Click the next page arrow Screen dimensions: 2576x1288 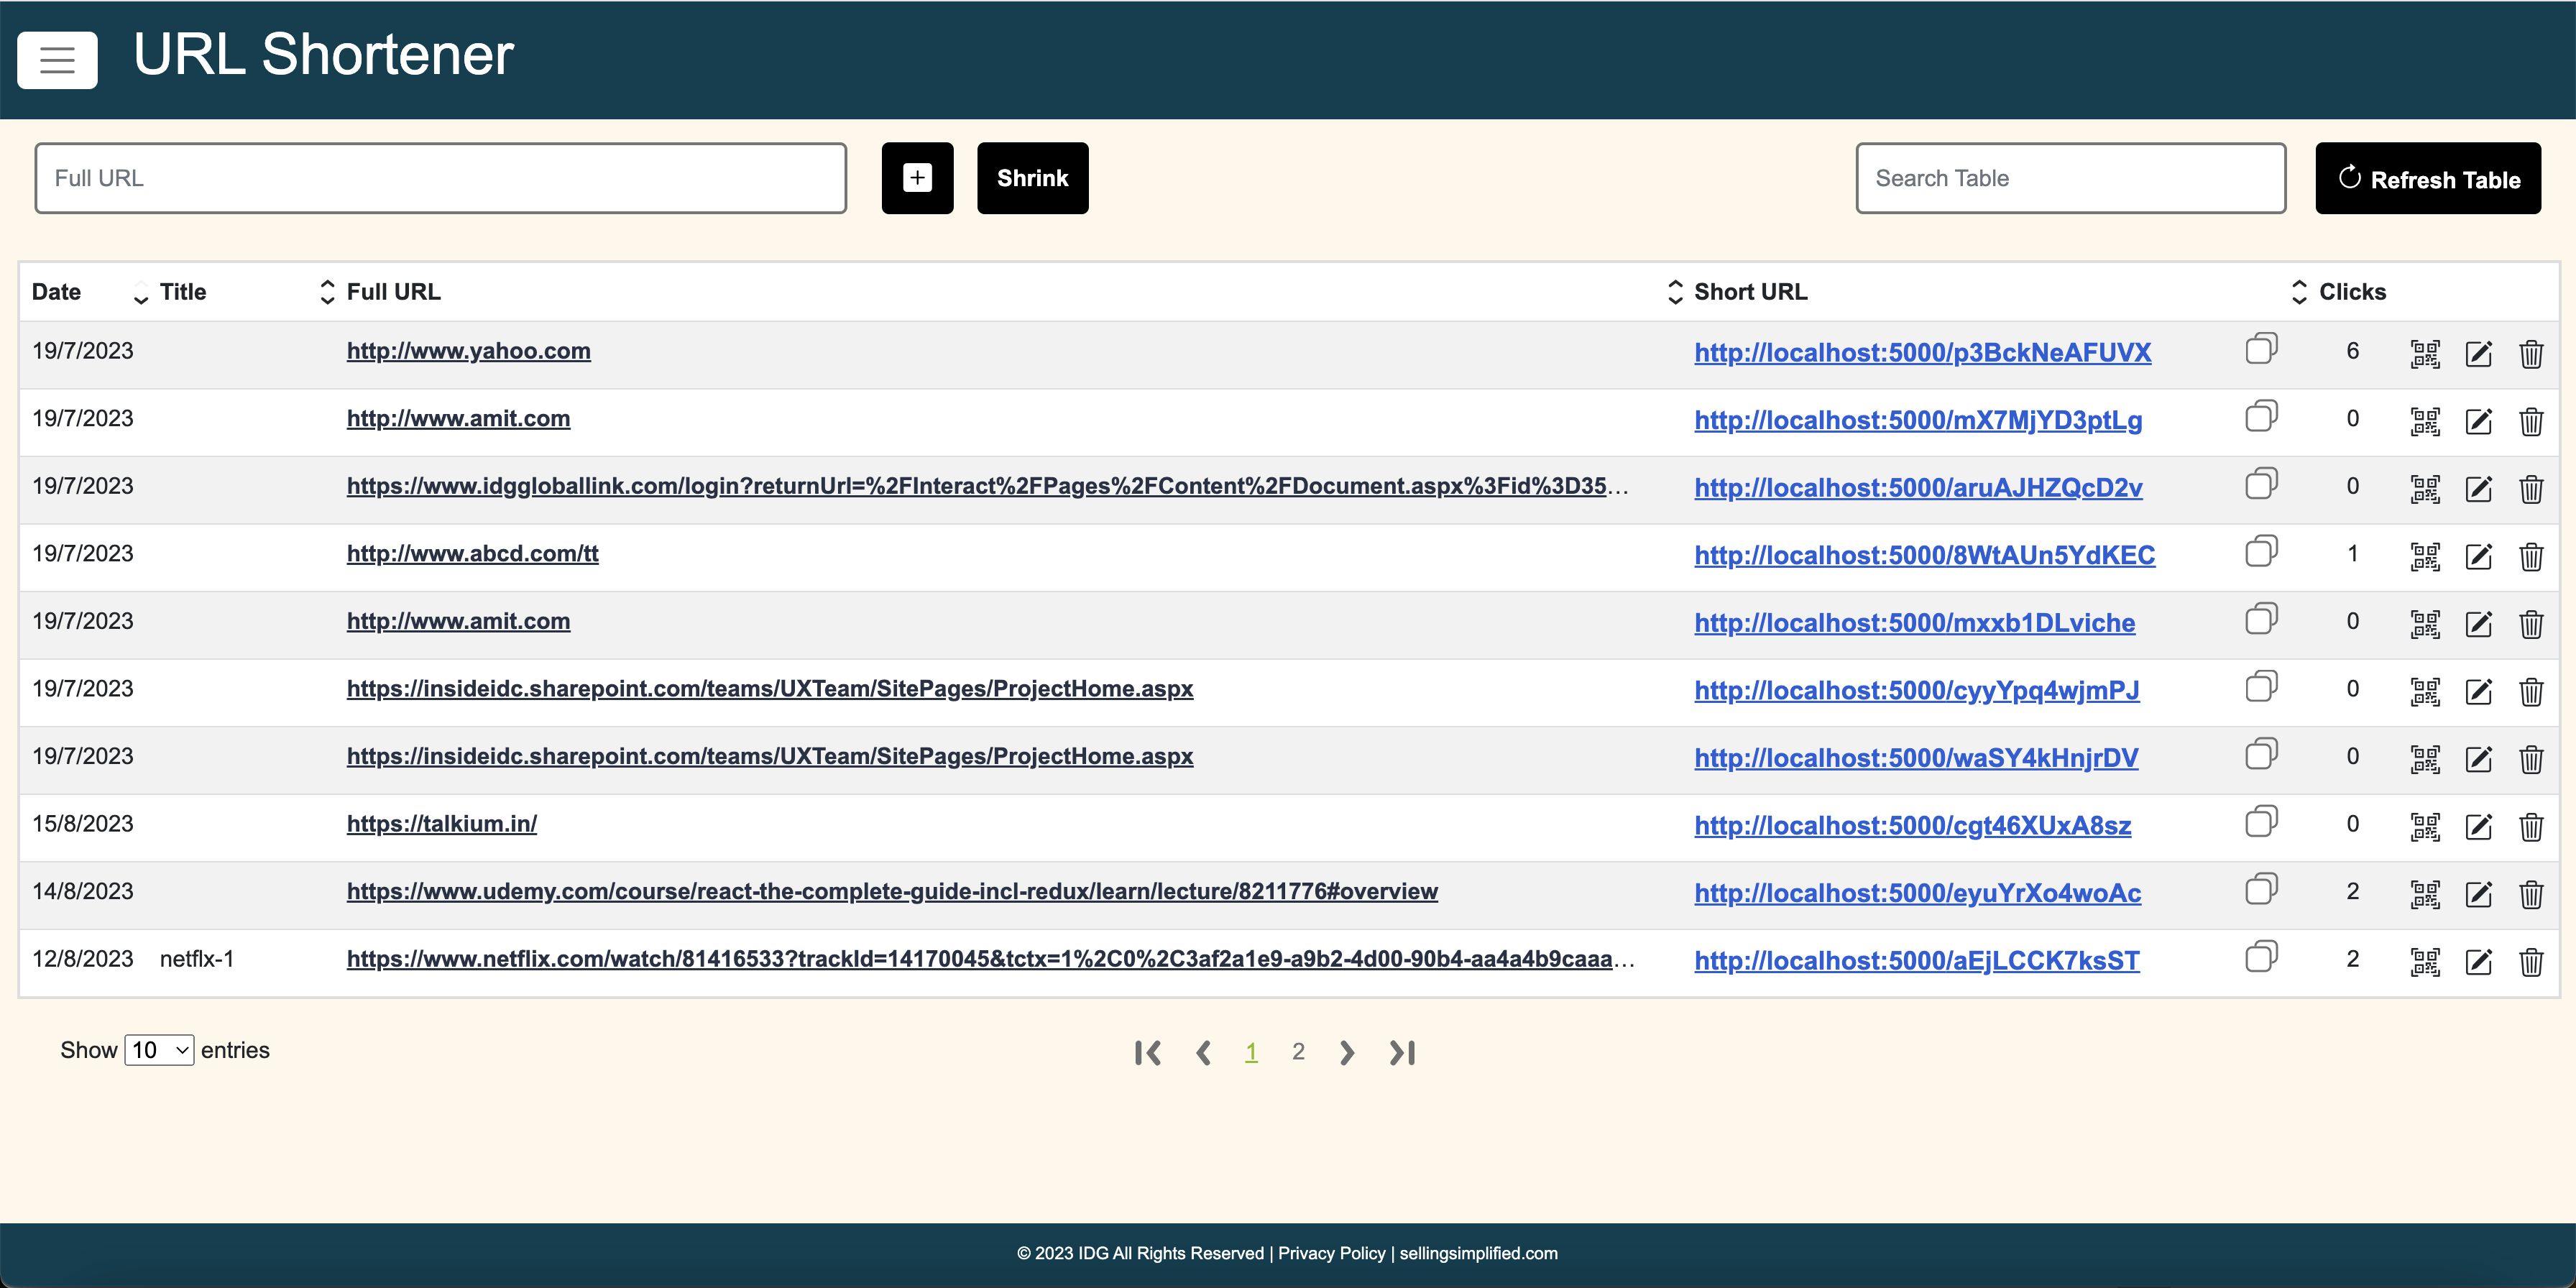click(x=1346, y=1052)
